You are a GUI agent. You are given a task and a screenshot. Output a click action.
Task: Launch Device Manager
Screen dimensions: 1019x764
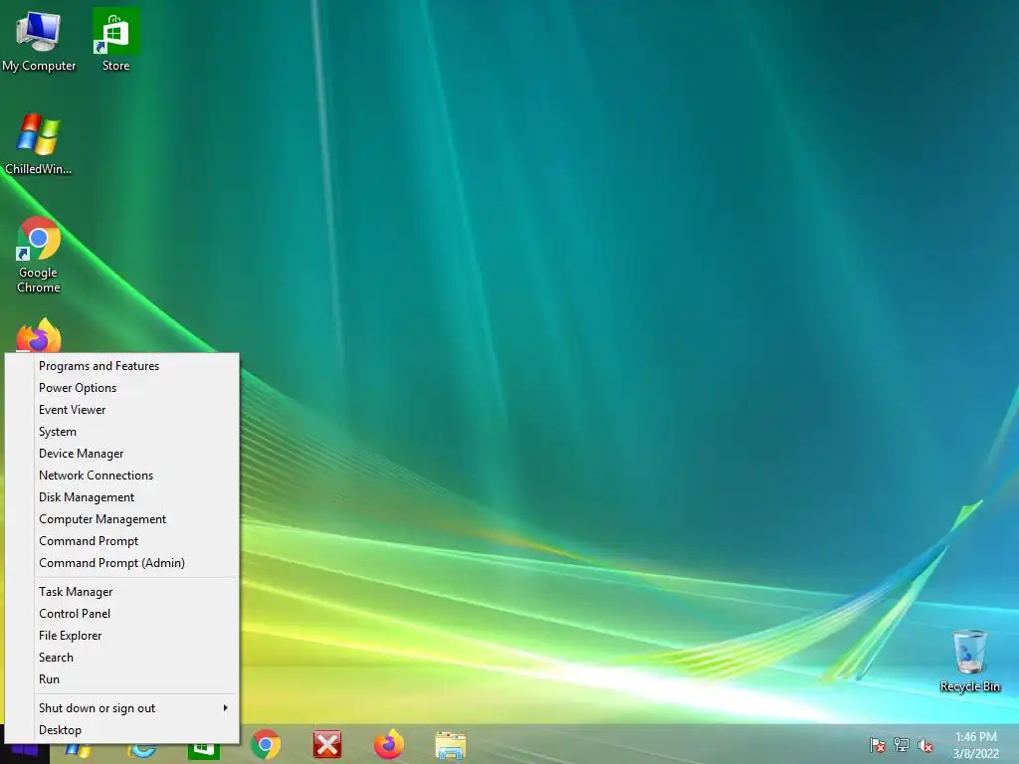pyautogui.click(x=122, y=454)
